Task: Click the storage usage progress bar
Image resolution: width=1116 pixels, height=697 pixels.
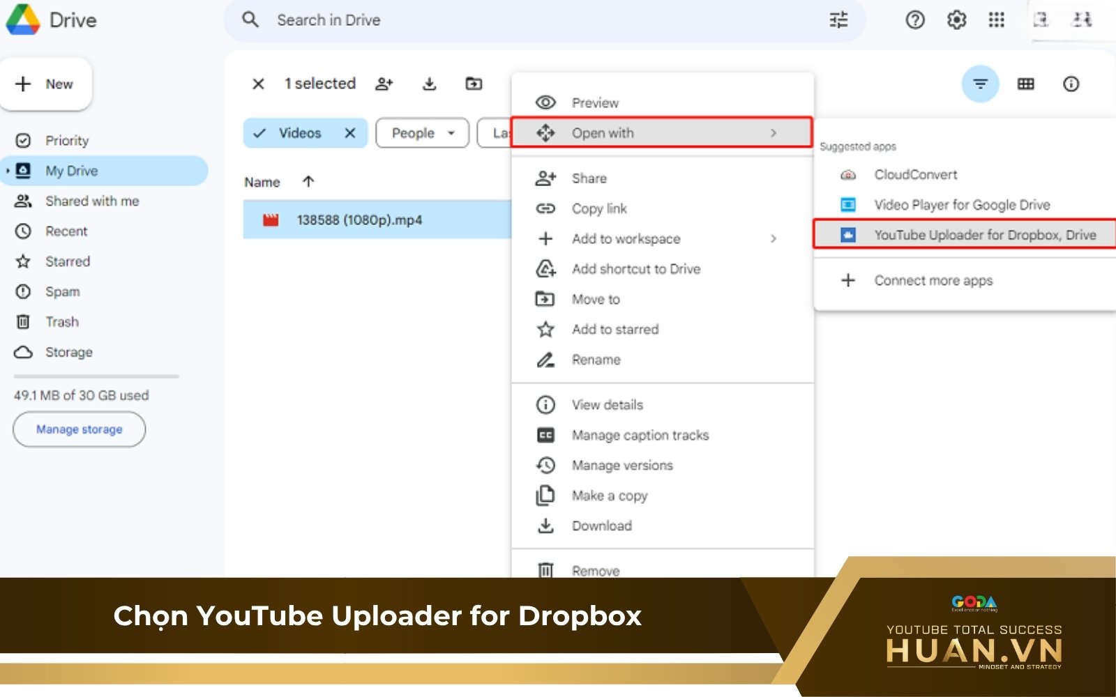Action: 96,376
